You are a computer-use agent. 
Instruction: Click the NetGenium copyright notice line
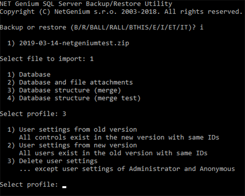(121, 12)
